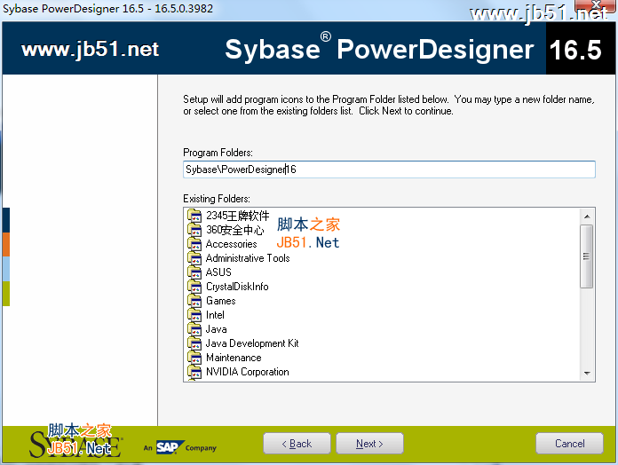Cancel the PowerDesigner installation
Image resolution: width=618 pixels, height=465 pixels.
click(x=569, y=444)
